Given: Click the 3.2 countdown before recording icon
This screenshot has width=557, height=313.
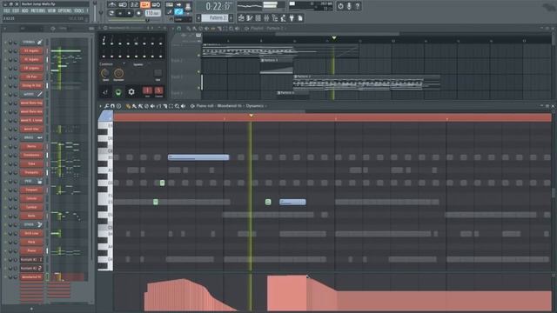Looking at the screenshot, I should [134, 4].
